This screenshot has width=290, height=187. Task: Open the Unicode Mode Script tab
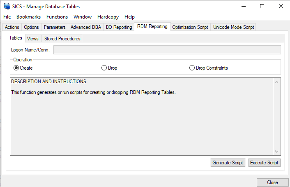coord(233,27)
